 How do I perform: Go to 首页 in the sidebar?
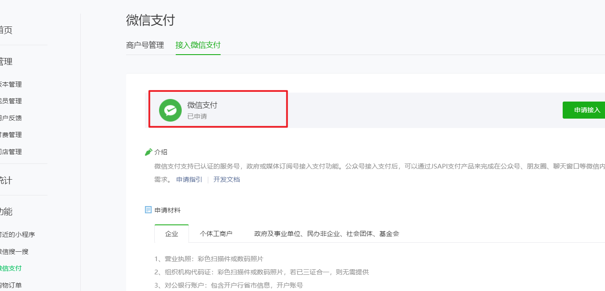(6, 30)
